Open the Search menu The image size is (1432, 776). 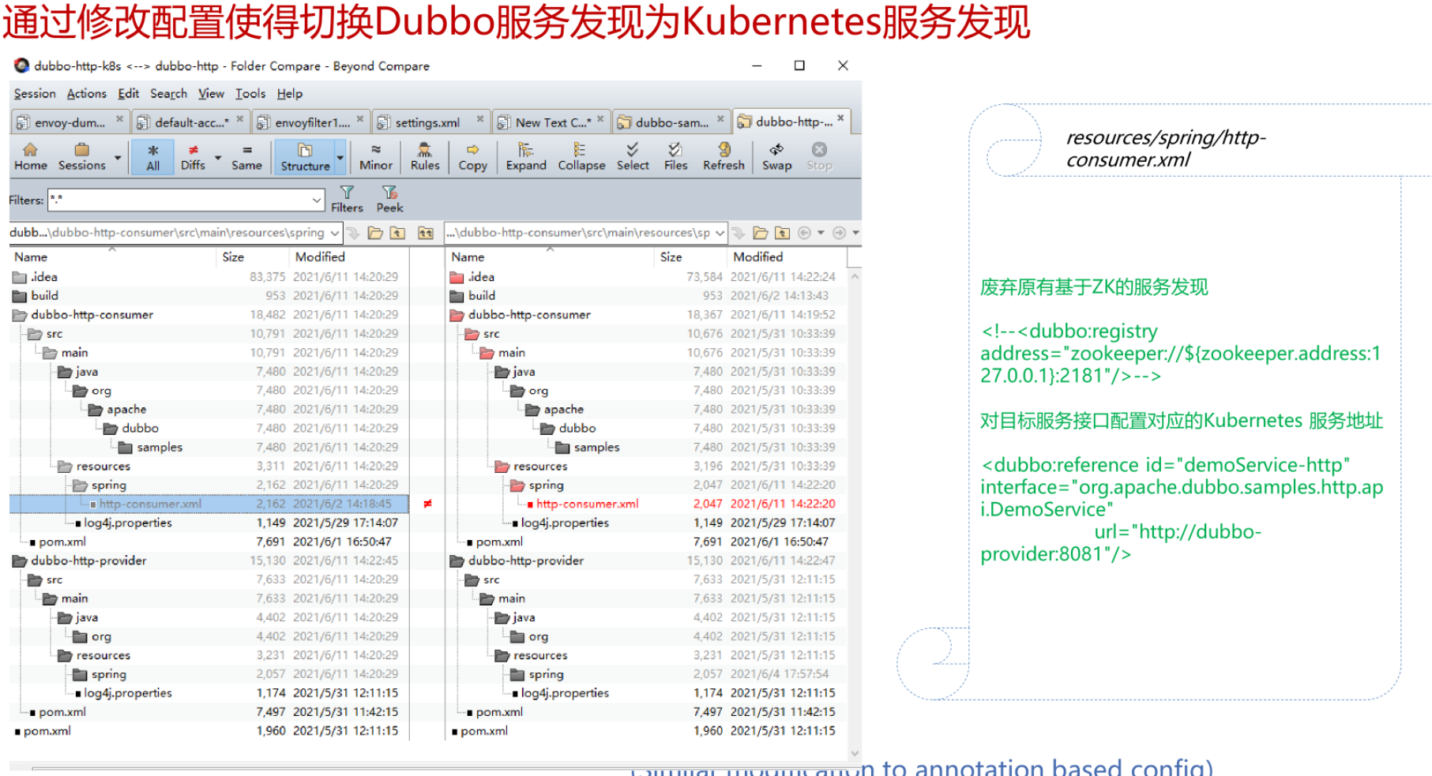point(168,93)
